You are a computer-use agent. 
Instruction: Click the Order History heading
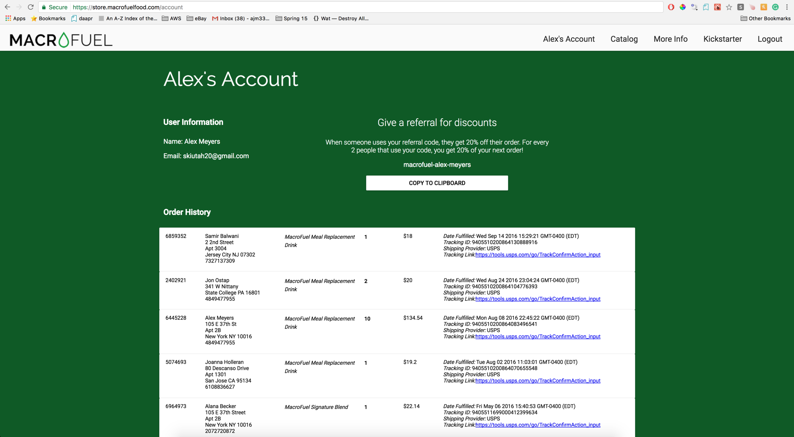point(187,212)
